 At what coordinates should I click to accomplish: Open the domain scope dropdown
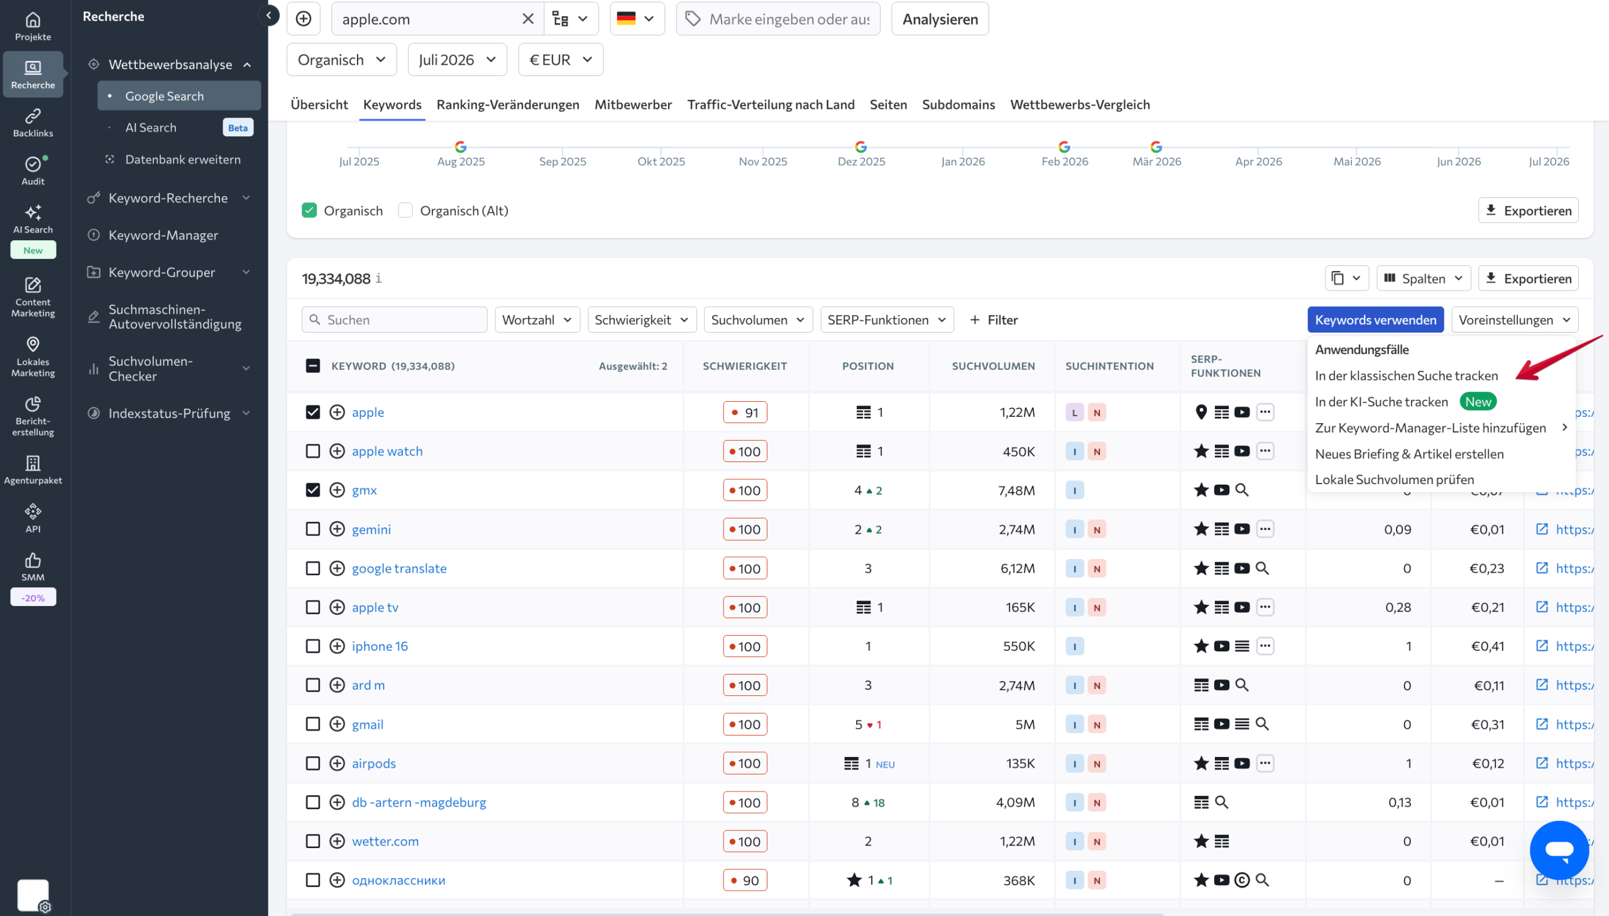(x=570, y=19)
